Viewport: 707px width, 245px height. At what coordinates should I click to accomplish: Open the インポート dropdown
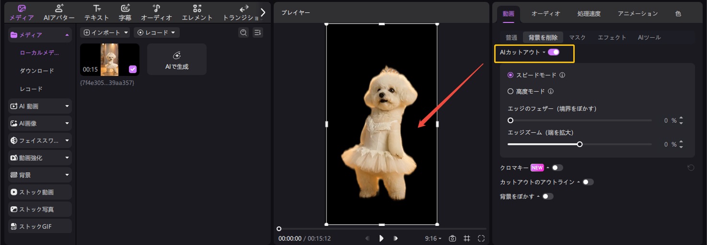pos(106,32)
